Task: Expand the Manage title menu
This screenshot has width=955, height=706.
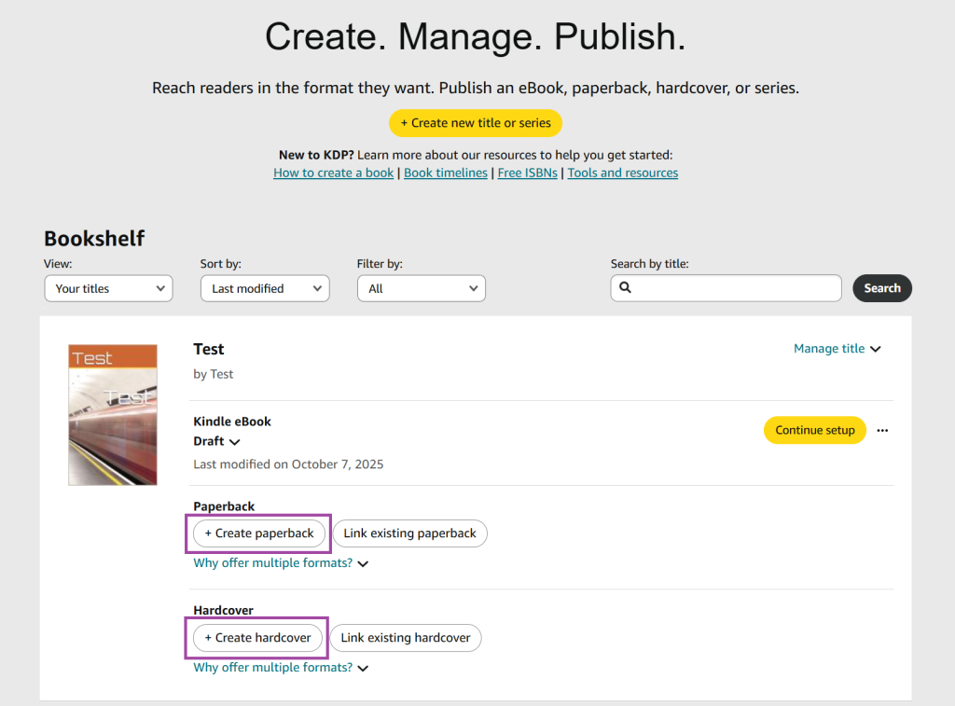Action: [x=837, y=348]
